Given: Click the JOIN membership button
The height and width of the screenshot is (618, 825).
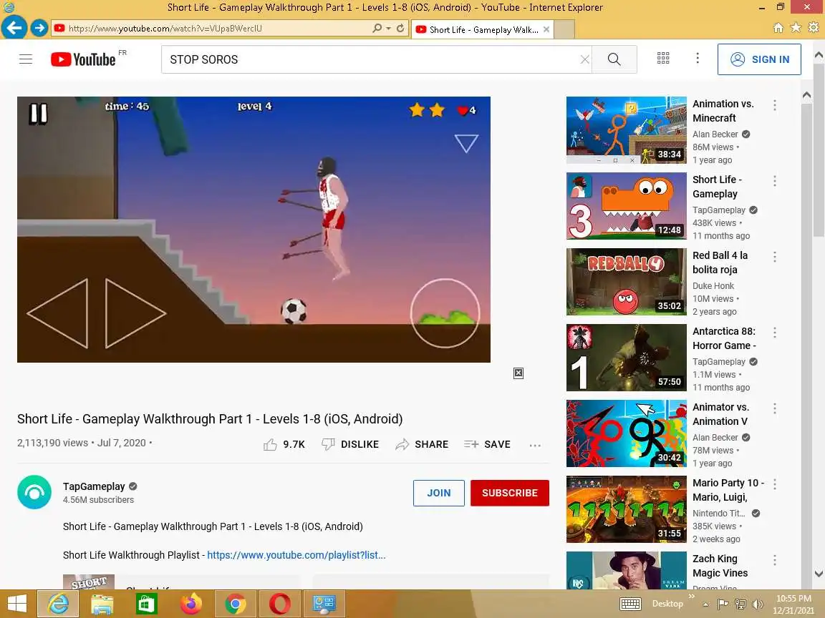Looking at the screenshot, I should pyautogui.click(x=439, y=493).
